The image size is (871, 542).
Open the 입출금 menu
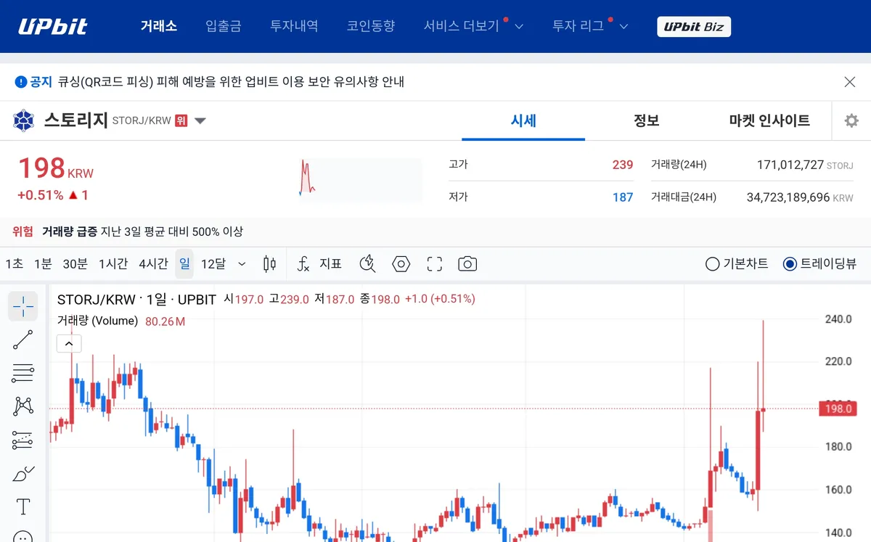tap(224, 26)
